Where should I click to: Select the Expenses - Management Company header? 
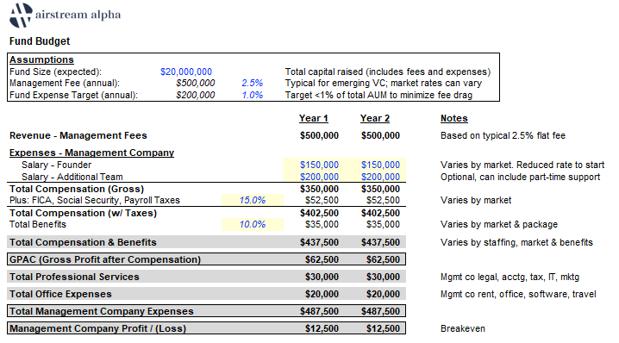pyautogui.click(x=91, y=153)
